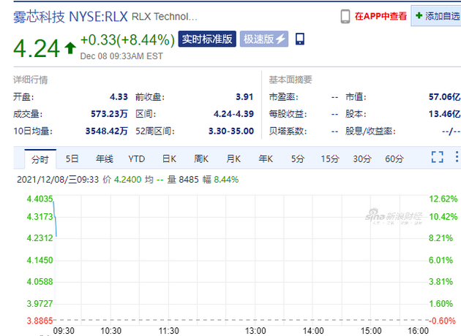Click the small mobile icon after 极速版
This screenshot has height=336, width=461.
[300, 39]
